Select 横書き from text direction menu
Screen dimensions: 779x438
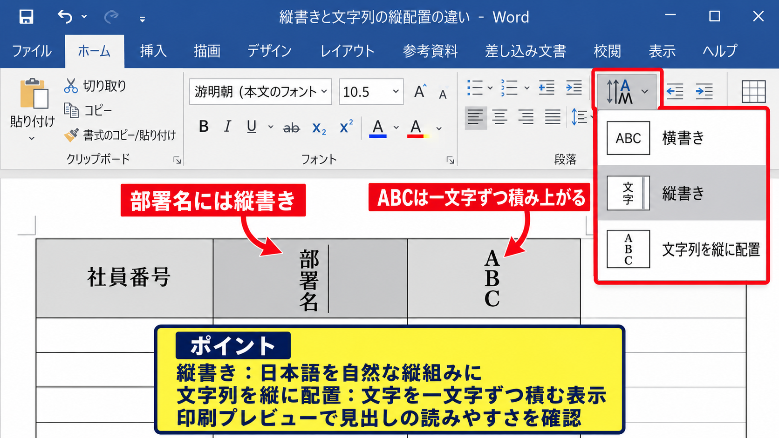pos(682,138)
